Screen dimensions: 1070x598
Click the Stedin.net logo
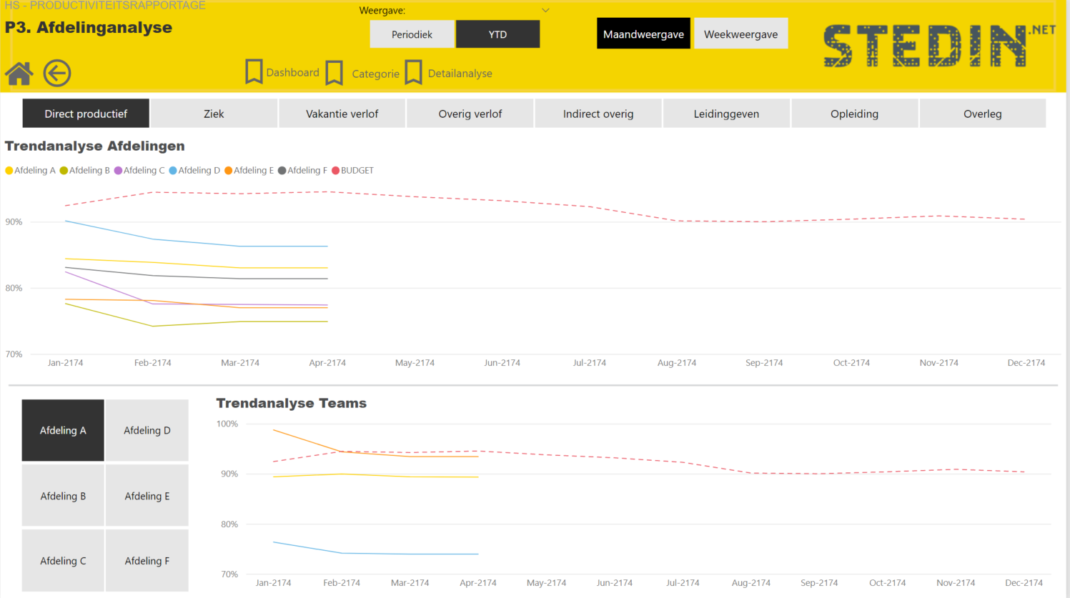point(939,46)
